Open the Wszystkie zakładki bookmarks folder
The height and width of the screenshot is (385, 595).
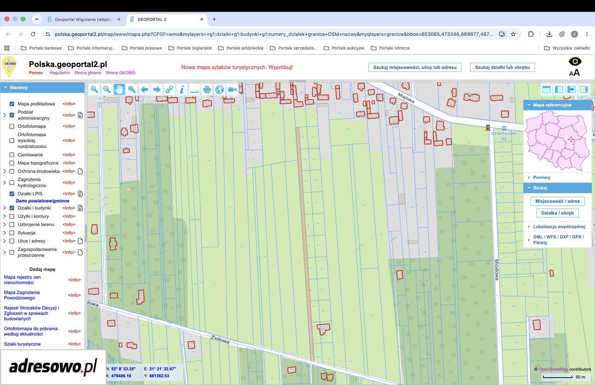pyautogui.click(x=567, y=48)
